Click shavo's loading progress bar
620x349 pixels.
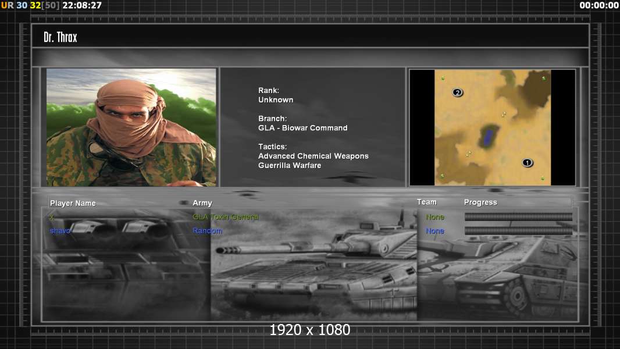518,231
